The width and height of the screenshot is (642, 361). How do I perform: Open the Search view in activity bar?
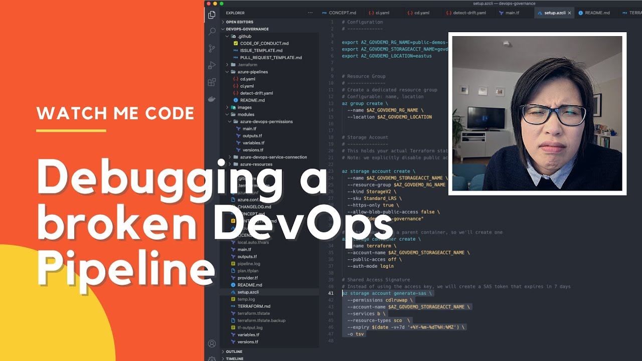(x=212, y=32)
